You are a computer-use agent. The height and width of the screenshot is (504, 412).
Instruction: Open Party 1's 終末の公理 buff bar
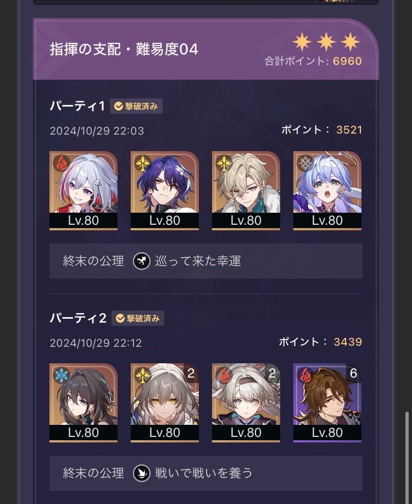coord(206,261)
